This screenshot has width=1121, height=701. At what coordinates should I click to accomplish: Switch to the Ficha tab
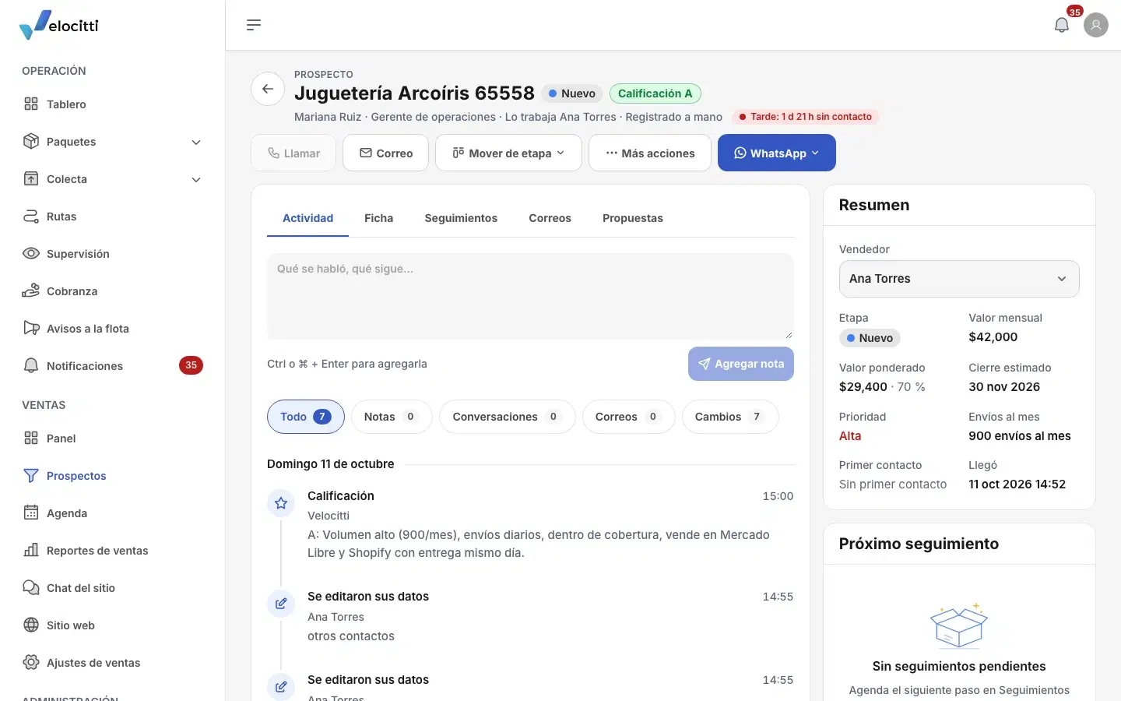coord(378,218)
